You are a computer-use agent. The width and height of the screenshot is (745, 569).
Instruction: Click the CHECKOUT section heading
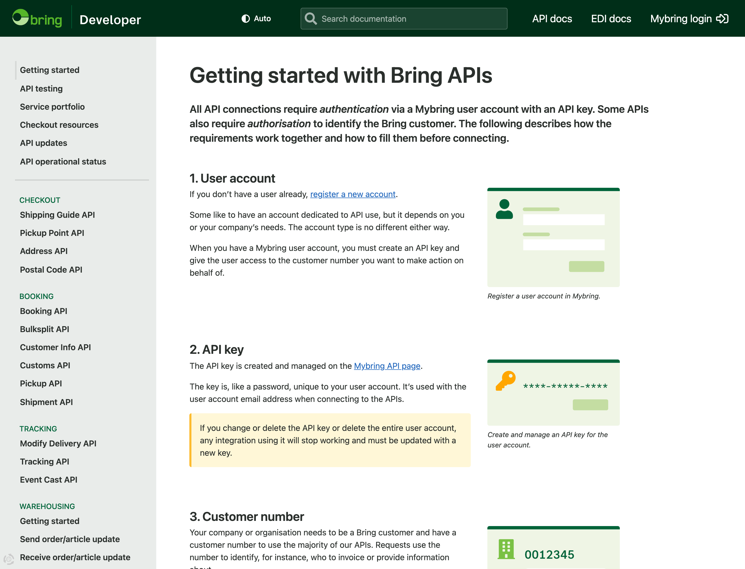point(40,200)
